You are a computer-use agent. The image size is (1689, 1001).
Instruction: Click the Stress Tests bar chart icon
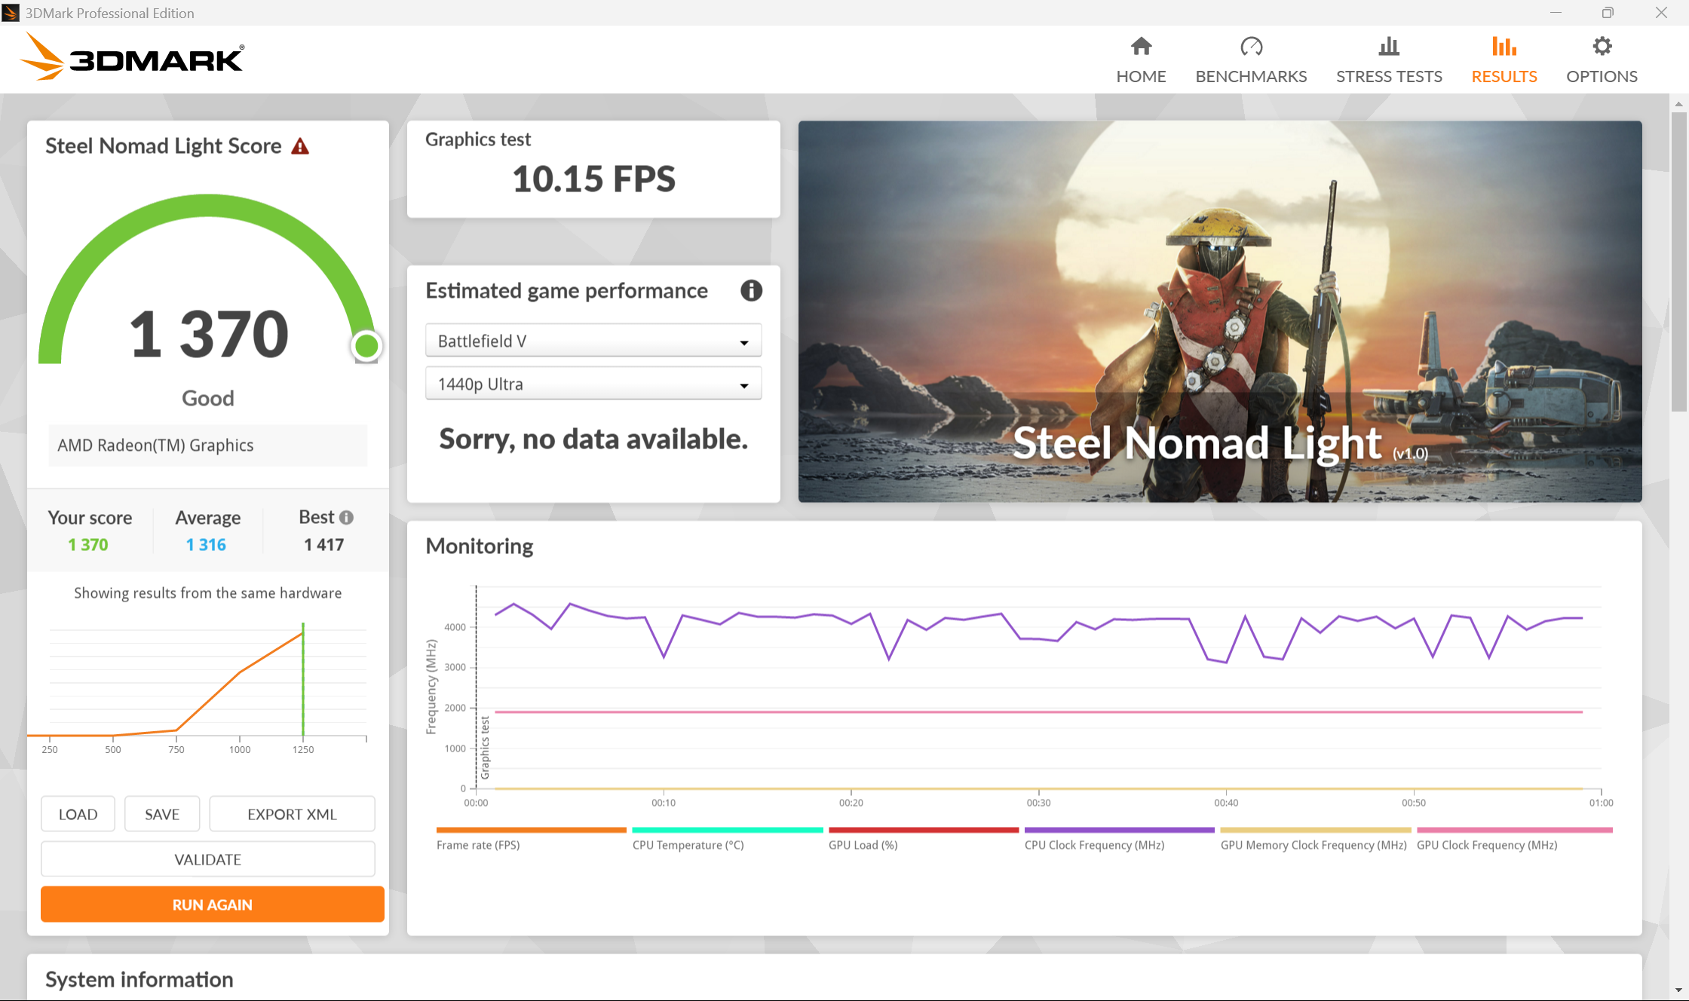(1388, 47)
